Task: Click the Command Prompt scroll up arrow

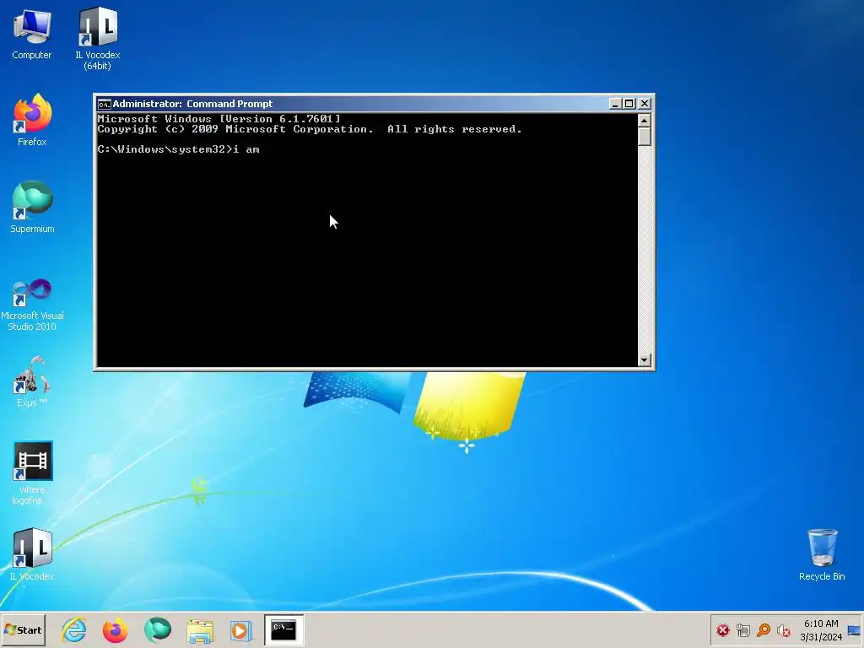Action: (644, 120)
